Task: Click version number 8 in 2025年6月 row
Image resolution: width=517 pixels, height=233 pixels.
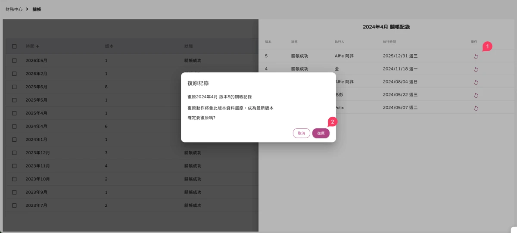Action: [x=106, y=87]
